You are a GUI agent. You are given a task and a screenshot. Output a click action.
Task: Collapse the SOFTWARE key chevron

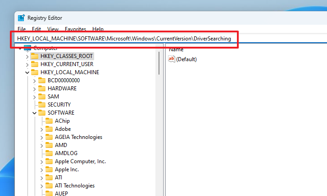click(x=34, y=113)
